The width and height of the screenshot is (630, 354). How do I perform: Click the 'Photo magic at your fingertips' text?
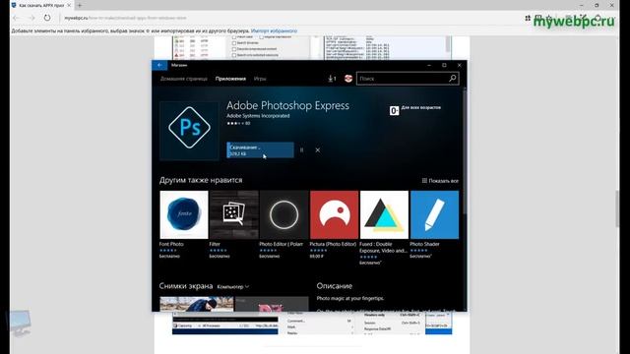coord(350,298)
